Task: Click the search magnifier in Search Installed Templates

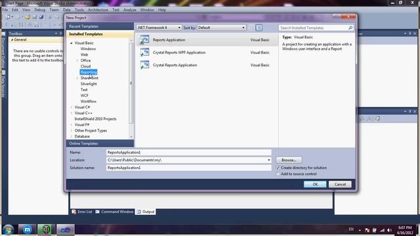Action: point(350,28)
